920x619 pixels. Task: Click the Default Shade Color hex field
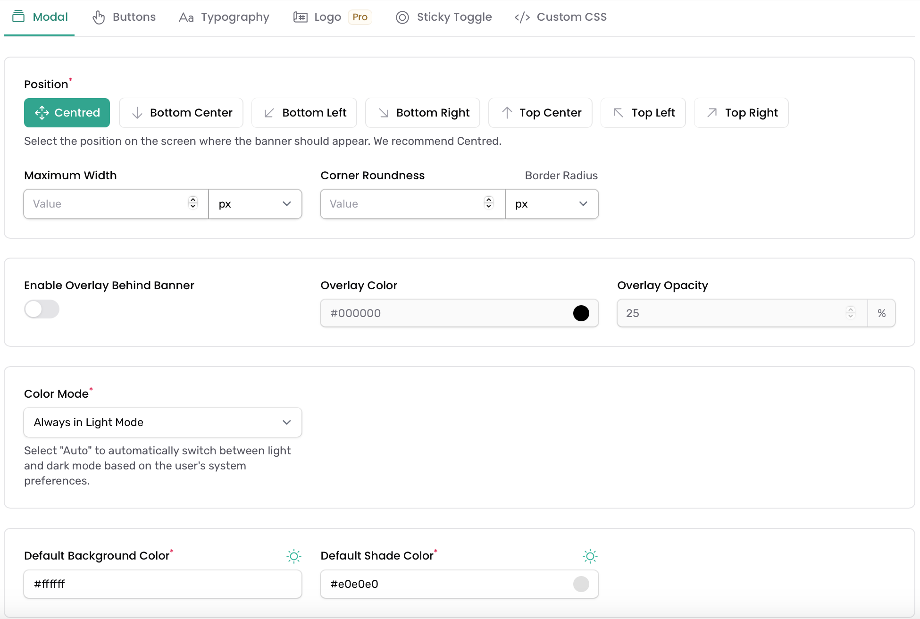click(x=460, y=584)
